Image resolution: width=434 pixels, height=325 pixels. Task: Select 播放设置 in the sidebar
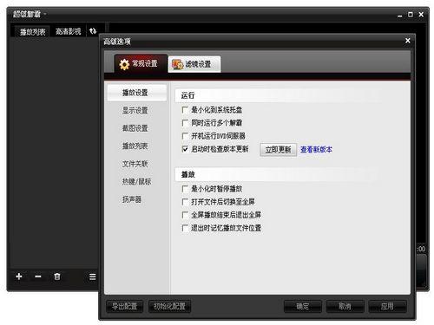click(137, 93)
